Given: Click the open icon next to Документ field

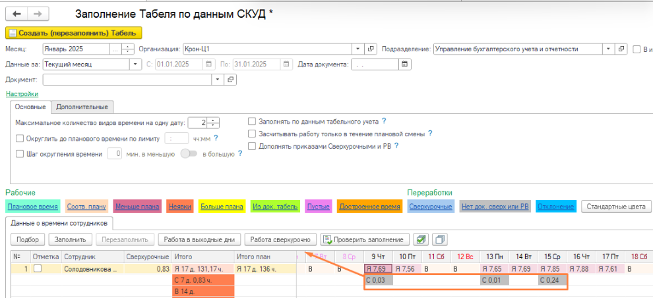Looking at the screenshot, I should tap(230, 80).
